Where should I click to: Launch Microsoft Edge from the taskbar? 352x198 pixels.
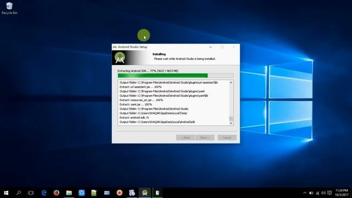click(x=44, y=193)
